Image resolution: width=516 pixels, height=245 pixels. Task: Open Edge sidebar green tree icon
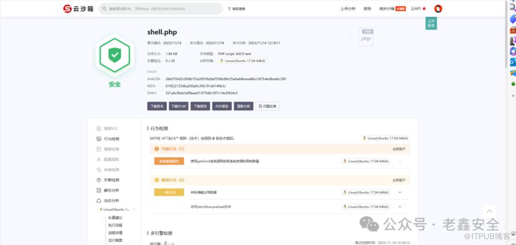513,84
